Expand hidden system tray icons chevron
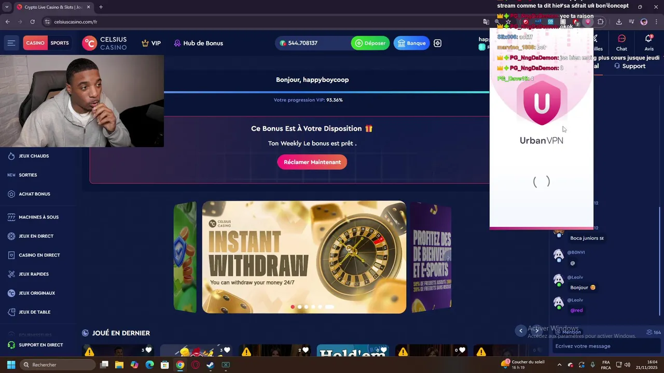 tap(559, 365)
